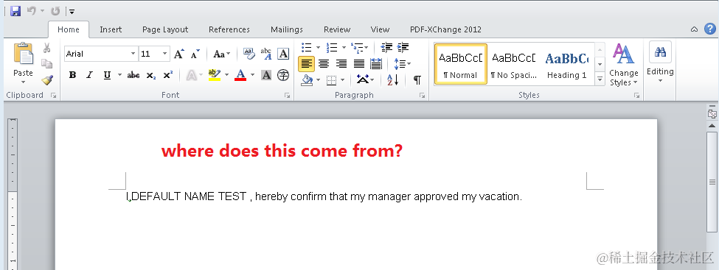
Task: Grow the font size
Action: [179, 54]
